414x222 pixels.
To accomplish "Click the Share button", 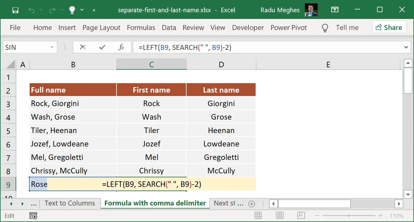I will click(x=389, y=27).
